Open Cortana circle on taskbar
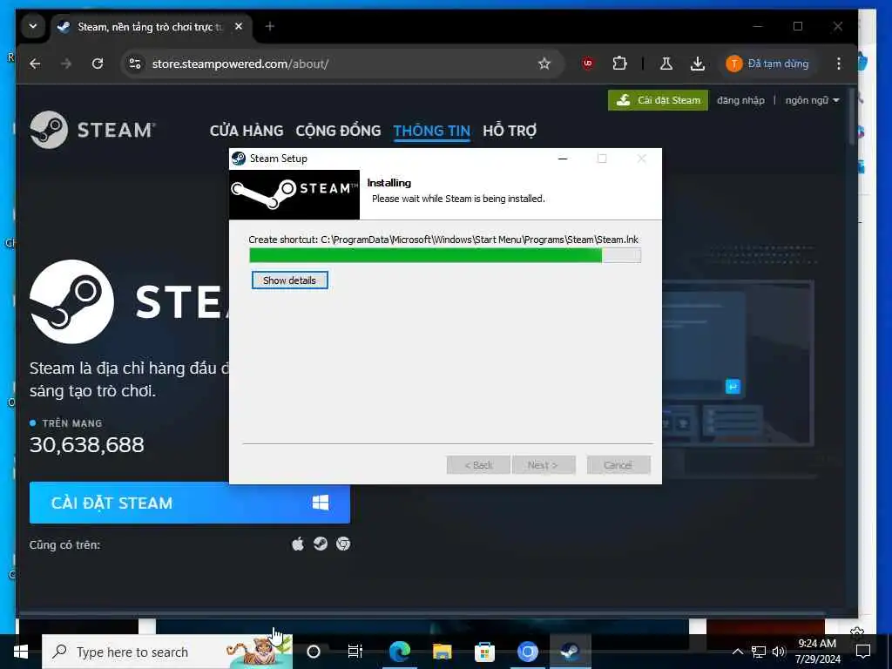Image resolution: width=892 pixels, height=669 pixels. tap(314, 652)
